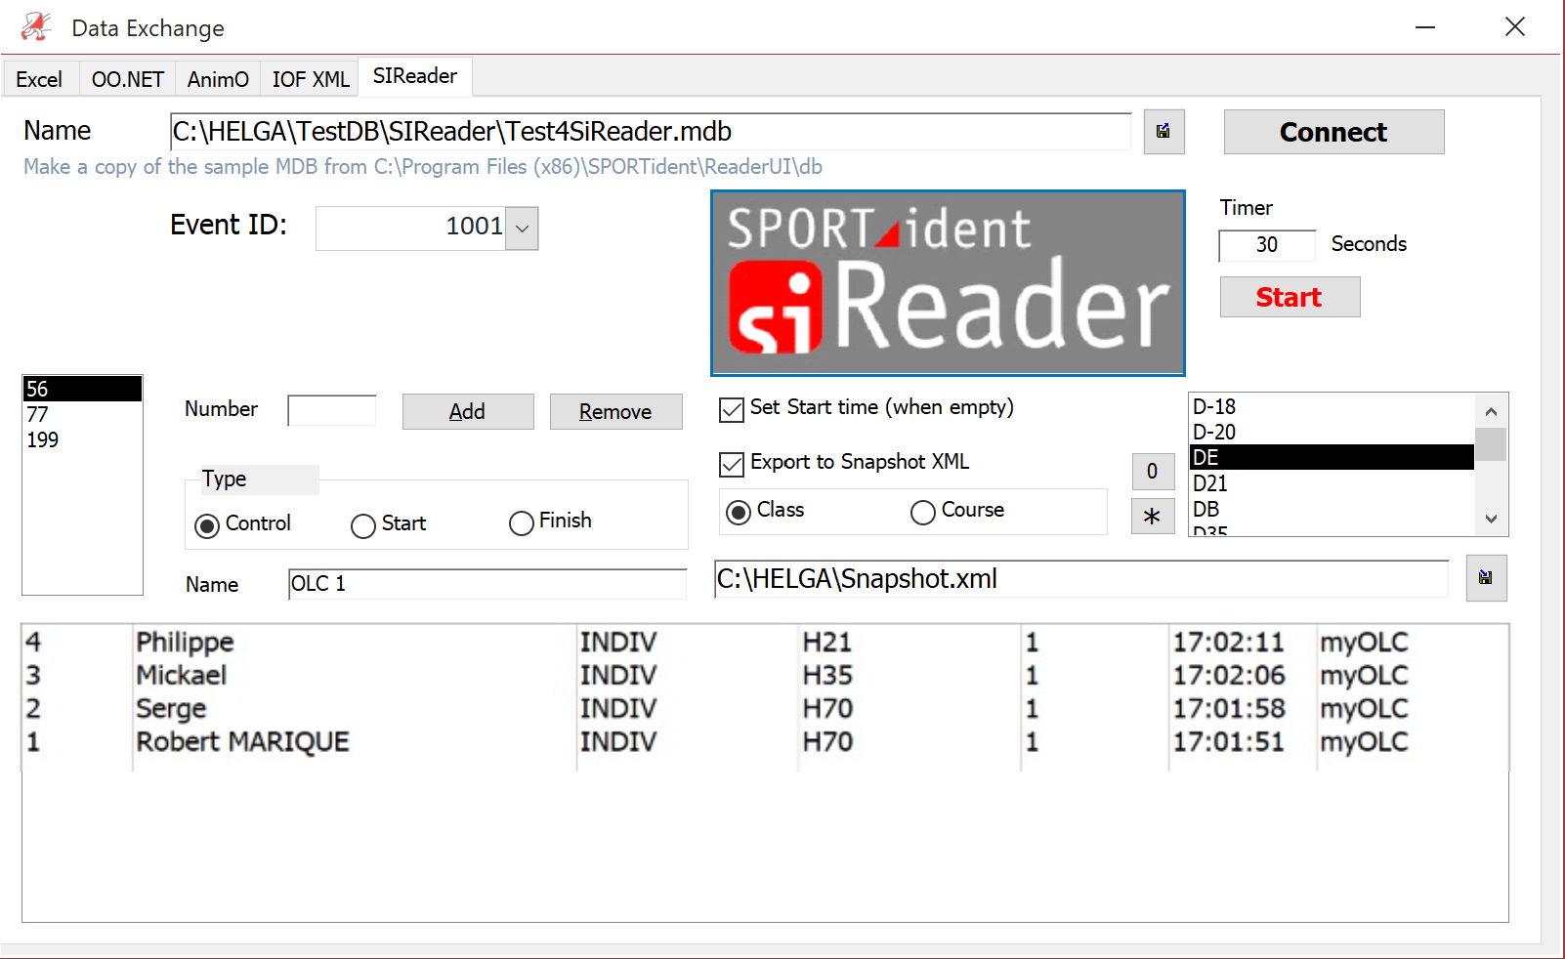Select the Start type radio button

coord(363,526)
